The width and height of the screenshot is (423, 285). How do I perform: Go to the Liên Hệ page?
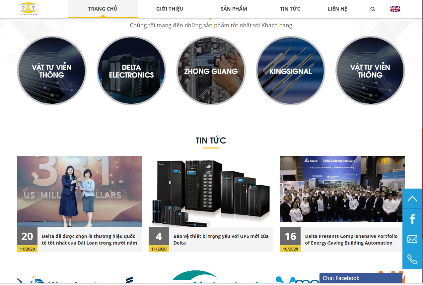point(337,9)
